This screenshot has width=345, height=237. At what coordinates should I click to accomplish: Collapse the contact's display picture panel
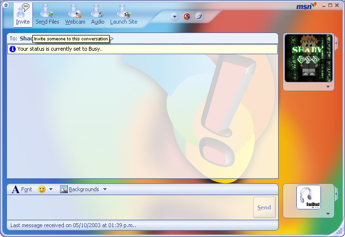pos(337,43)
